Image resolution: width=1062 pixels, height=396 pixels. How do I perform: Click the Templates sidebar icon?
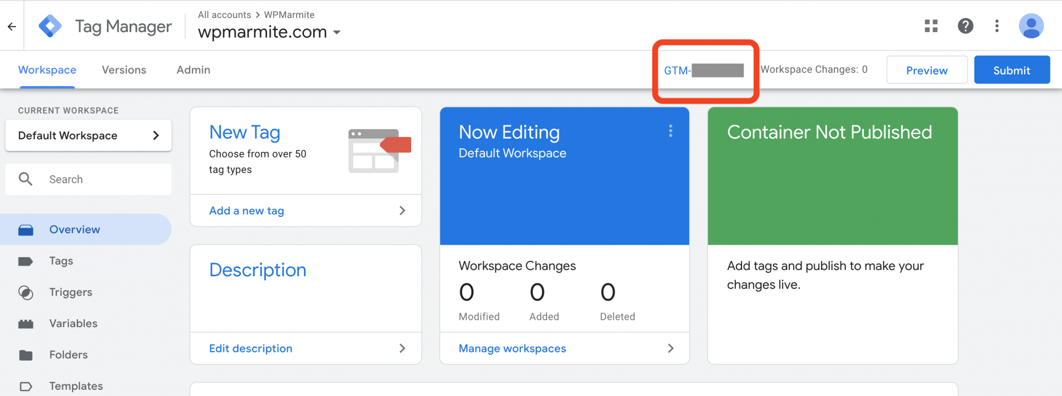(26, 387)
